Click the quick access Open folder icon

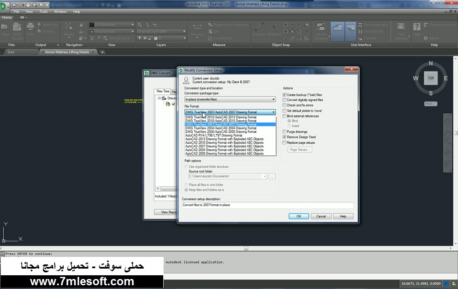pyautogui.click(x=15, y=5)
